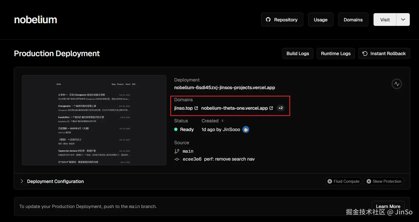The width and height of the screenshot is (419, 222).
Task: Click the Visit button
Action: (x=385, y=20)
